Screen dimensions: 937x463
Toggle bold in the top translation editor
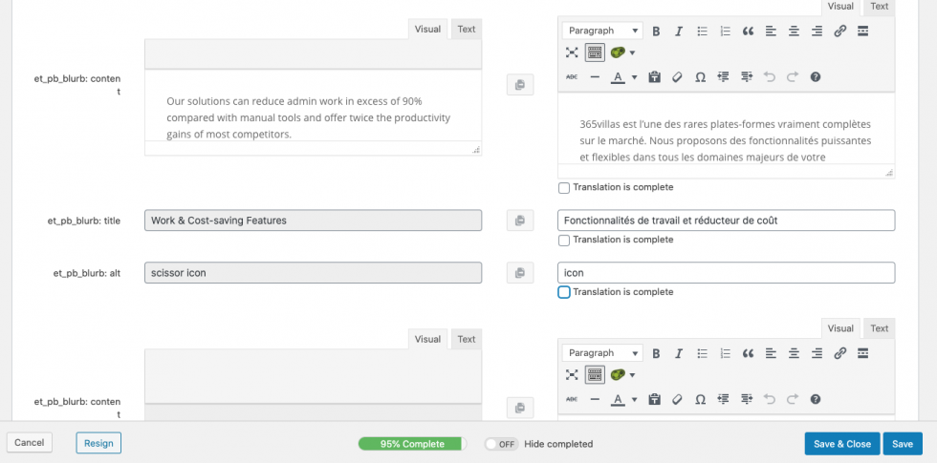click(x=656, y=31)
